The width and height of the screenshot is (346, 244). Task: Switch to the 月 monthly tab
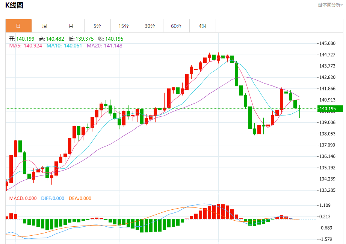(71, 26)
